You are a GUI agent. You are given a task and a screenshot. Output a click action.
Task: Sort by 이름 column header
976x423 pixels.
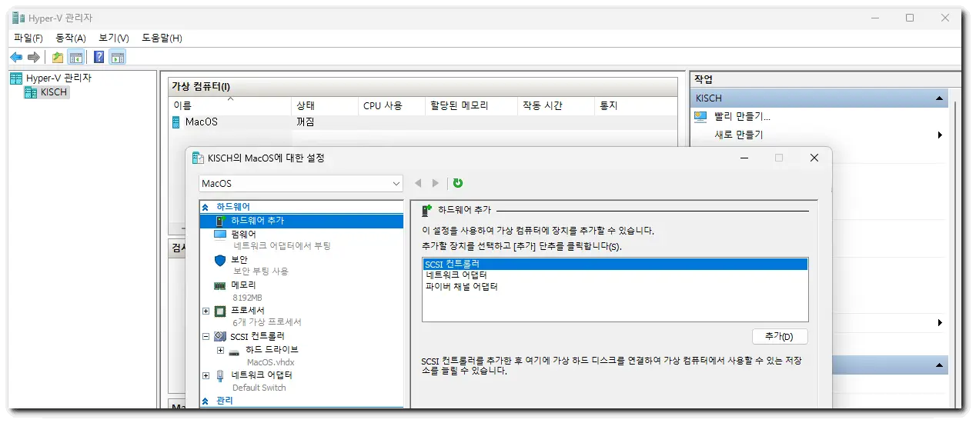(x=230, y=105)
